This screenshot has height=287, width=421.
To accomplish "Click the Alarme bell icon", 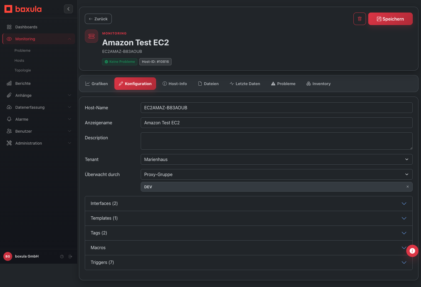I will 9,119.
